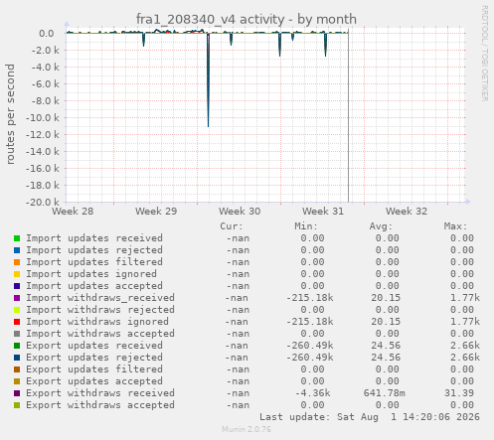Click the graph title fra1_208340_v4 activity
Screen dimensions: 494x440
point(210,19)
